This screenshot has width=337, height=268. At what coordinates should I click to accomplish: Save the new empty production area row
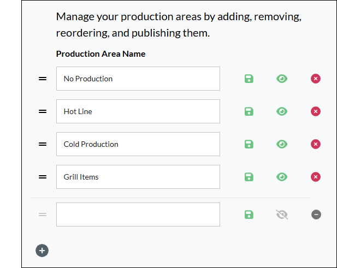click(x=249, y=215)
